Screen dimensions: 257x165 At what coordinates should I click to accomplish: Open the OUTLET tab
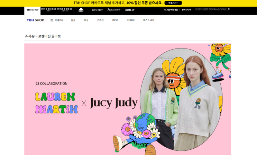point(130,10)
